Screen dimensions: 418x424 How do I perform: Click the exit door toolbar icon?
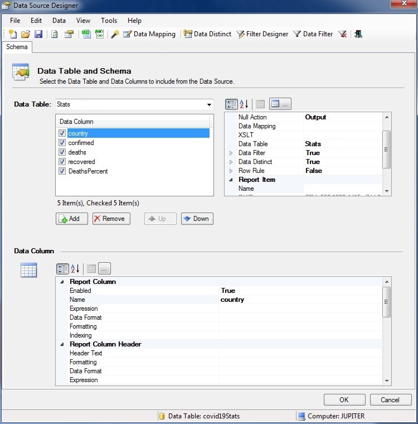tap(358, 34)
